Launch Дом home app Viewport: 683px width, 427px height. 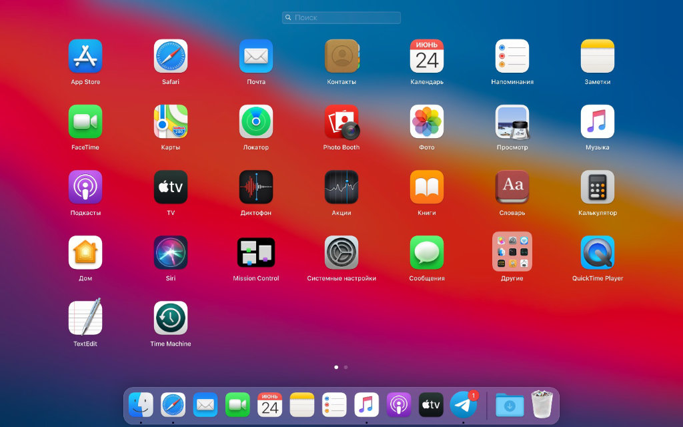[x=85, y=252]
